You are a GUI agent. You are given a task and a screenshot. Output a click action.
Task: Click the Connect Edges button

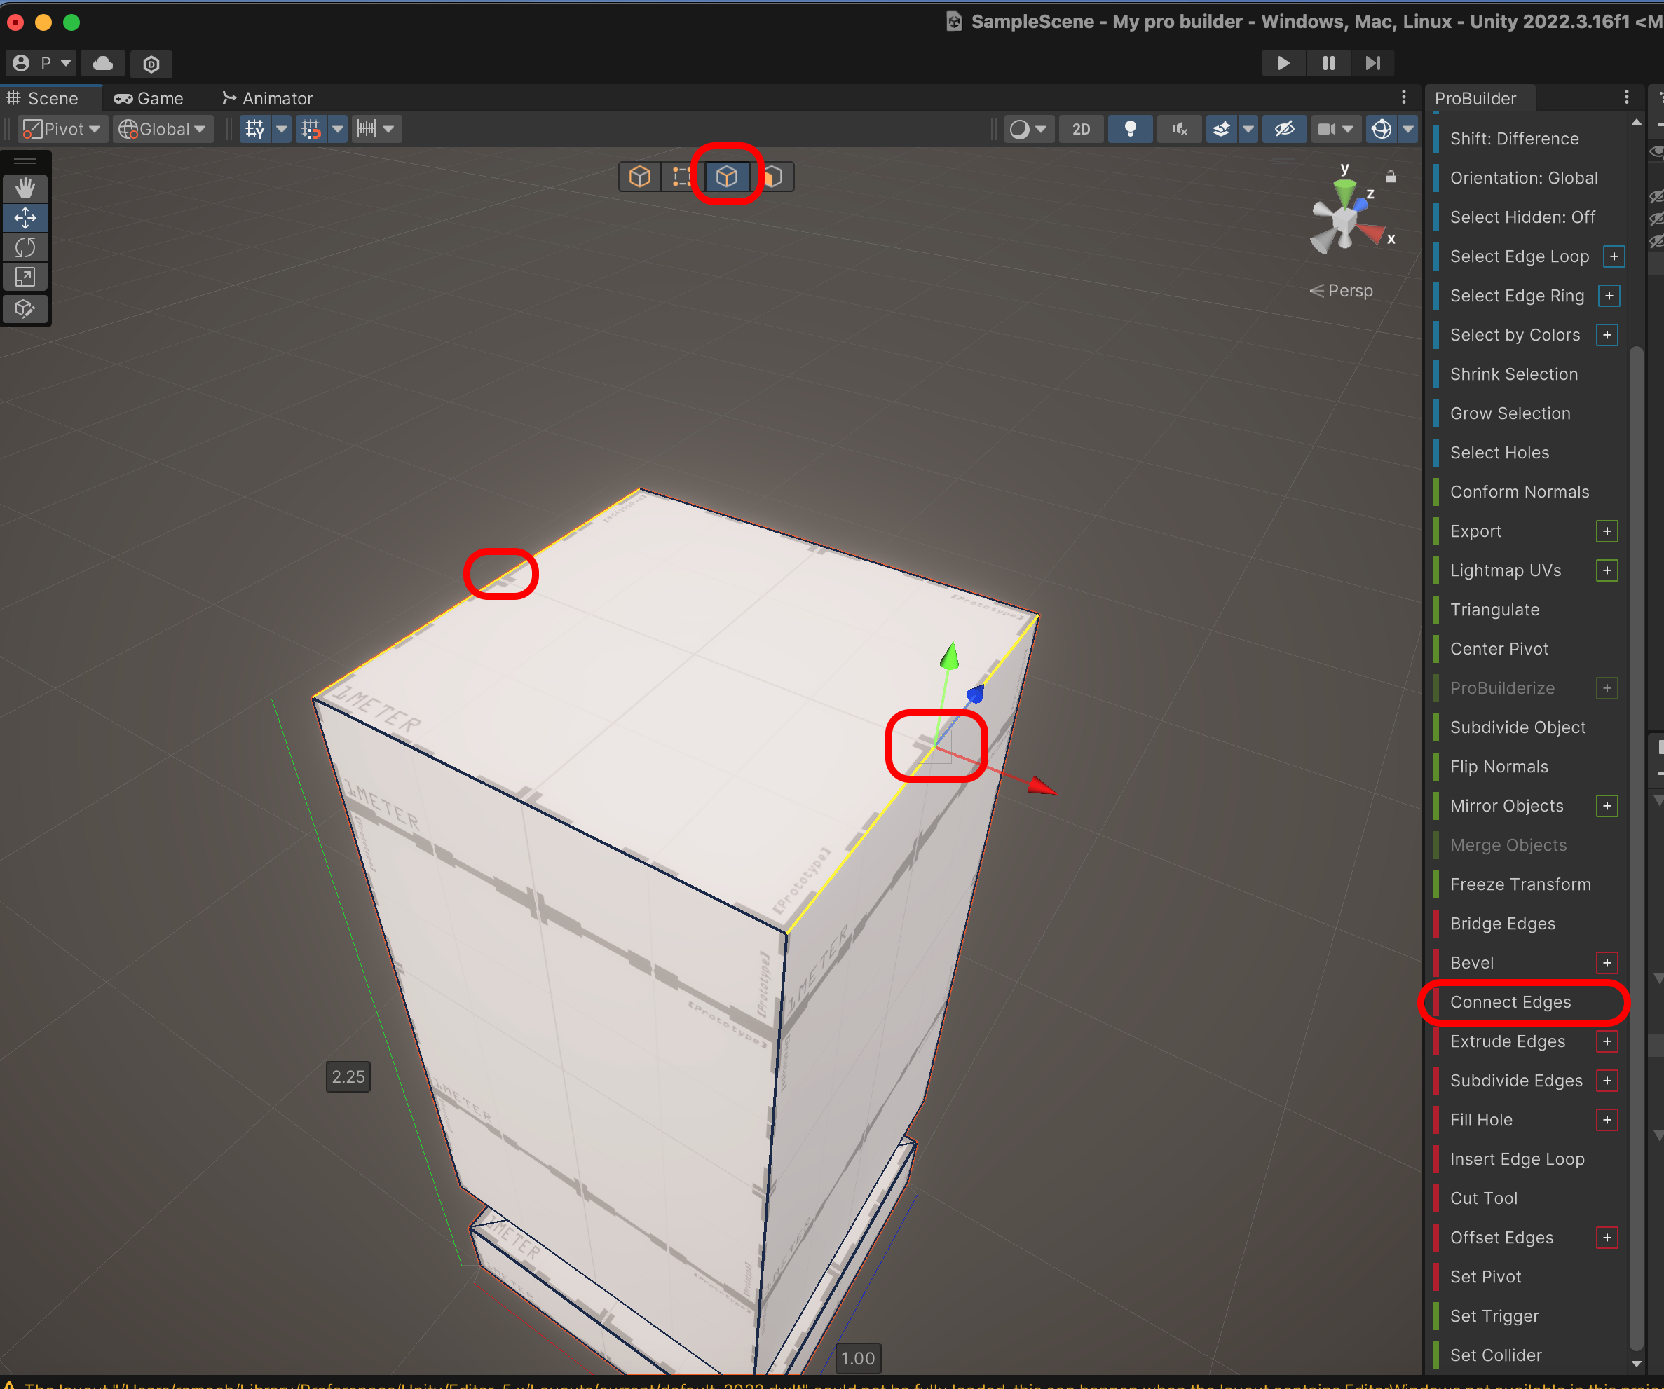[x=1510, y=1002]
